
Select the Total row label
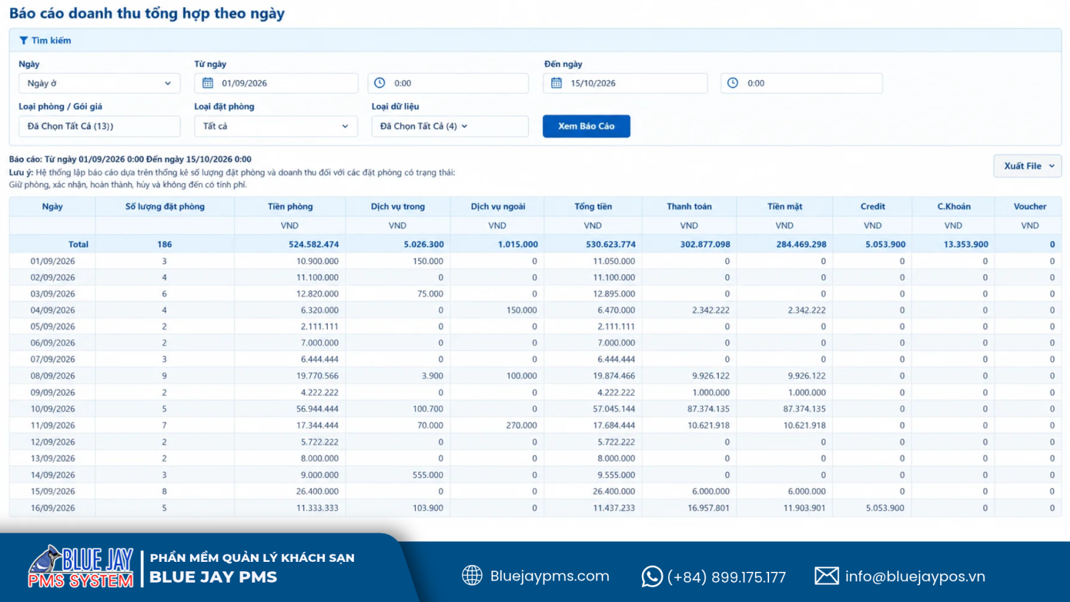tap(78, 245)
